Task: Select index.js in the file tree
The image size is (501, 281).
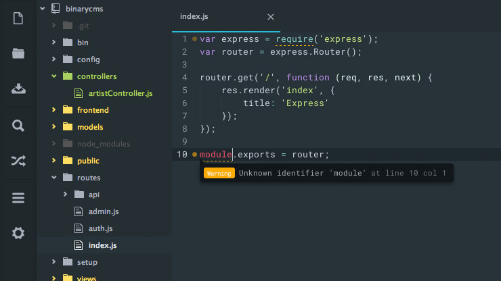Action: [x=102, y=245]
